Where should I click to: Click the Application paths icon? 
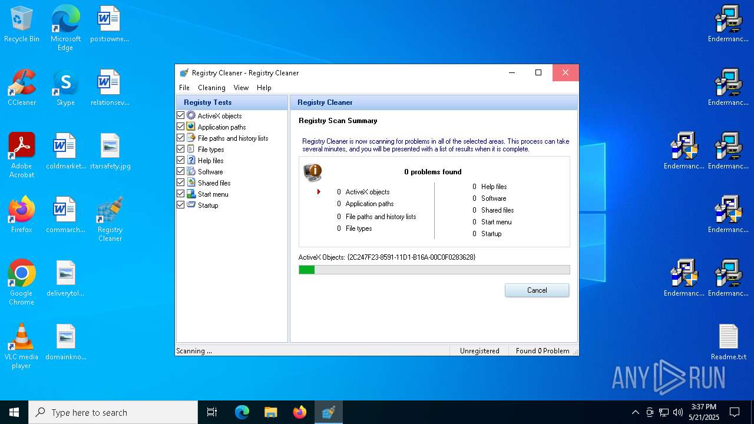pyautogui.click(x=191, y=127)
